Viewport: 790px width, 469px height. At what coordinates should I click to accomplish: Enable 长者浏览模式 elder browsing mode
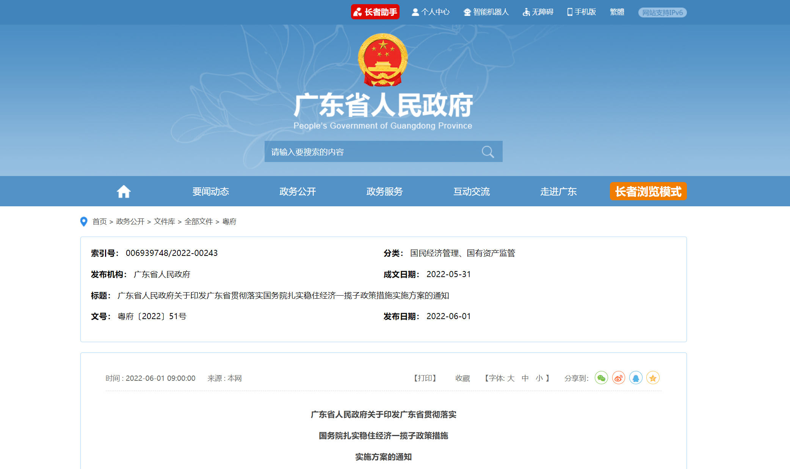[648, 191]
